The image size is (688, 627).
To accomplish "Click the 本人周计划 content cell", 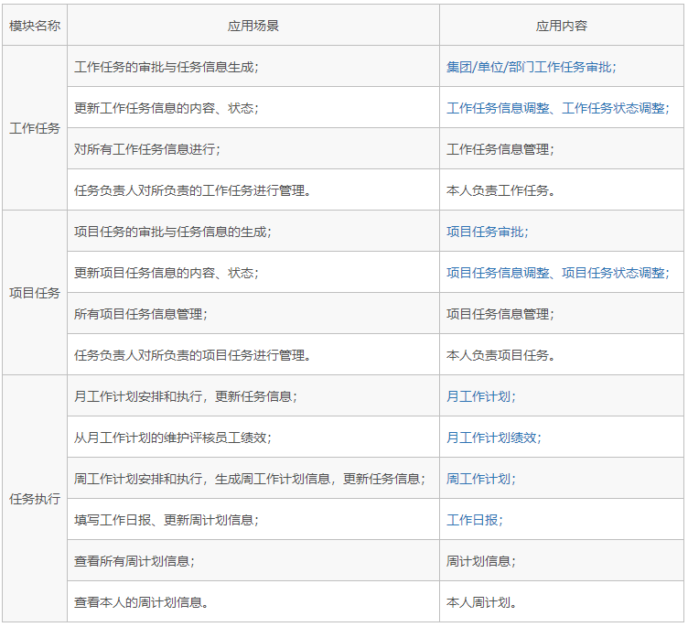I will (562, 602).
